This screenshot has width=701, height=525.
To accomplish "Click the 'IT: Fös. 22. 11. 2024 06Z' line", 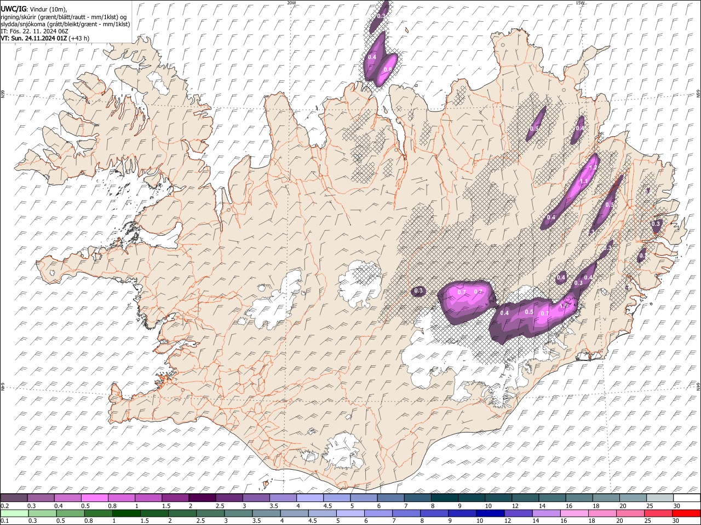I will tap(35, 31).
